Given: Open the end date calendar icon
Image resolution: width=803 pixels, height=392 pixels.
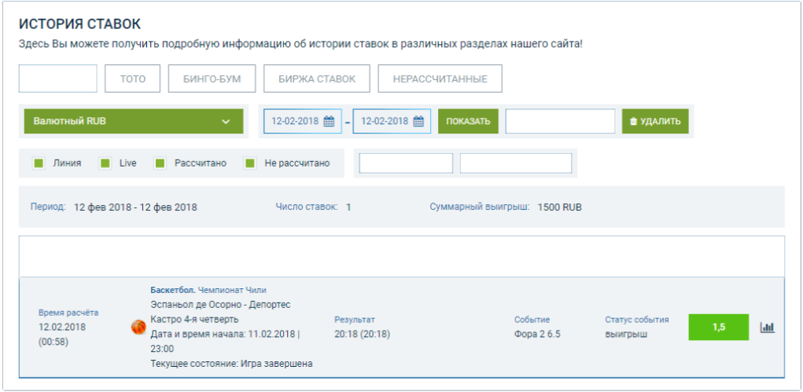Looking at the screenshot, I should [x=418, y=121].
